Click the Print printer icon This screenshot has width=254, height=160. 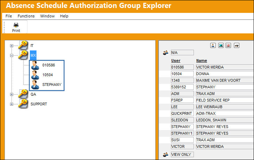coord(16,25)
